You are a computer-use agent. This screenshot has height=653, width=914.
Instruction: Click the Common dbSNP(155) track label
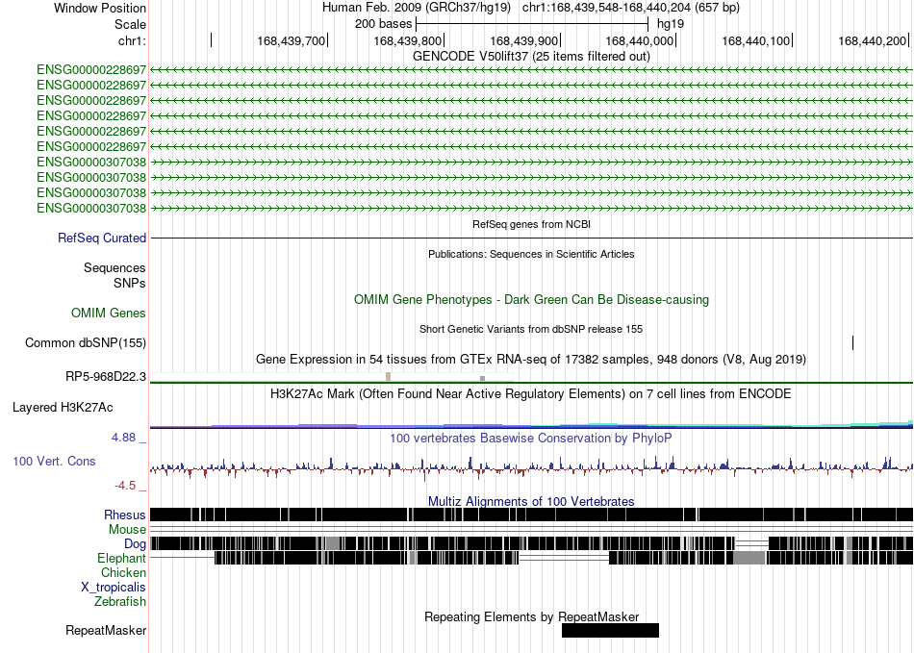coord(86,342)
